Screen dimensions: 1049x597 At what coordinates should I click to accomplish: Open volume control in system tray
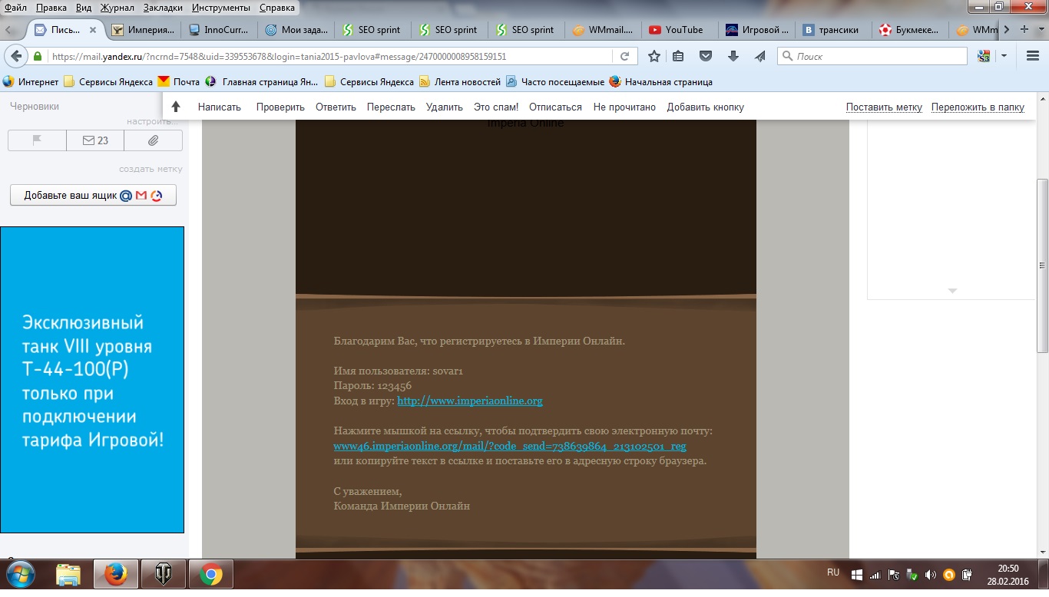click(x=931, y=575)
